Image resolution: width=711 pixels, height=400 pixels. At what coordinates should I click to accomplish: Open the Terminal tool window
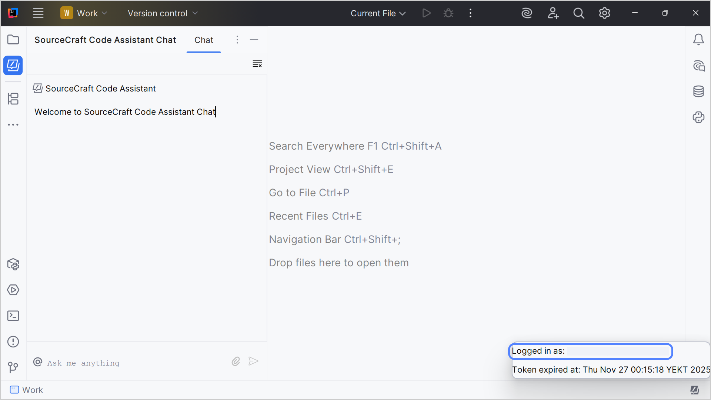pos(13,316)
